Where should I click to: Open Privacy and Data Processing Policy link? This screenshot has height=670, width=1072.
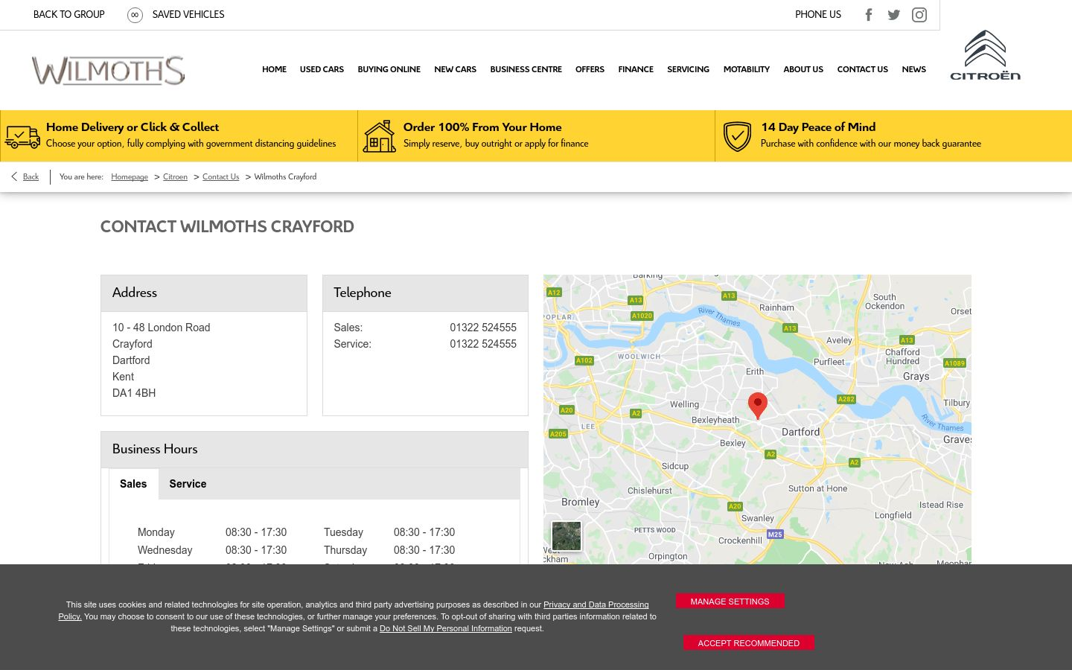coord(596,605)
